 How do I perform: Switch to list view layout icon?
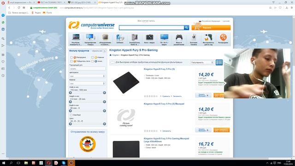pos(219,62)
